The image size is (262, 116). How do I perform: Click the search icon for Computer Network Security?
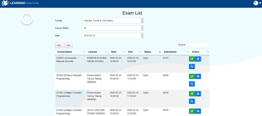[192, 67]
